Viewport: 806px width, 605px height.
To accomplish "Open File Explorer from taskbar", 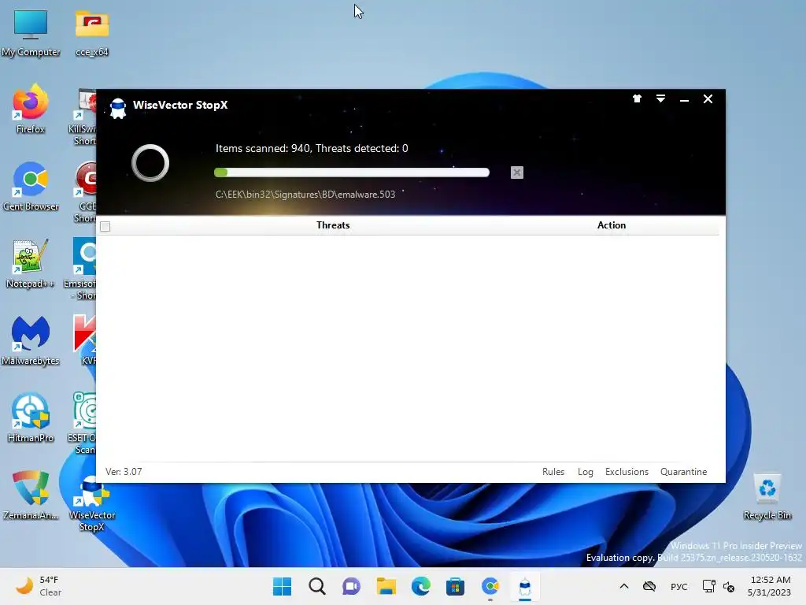I will tap(386, 586).
